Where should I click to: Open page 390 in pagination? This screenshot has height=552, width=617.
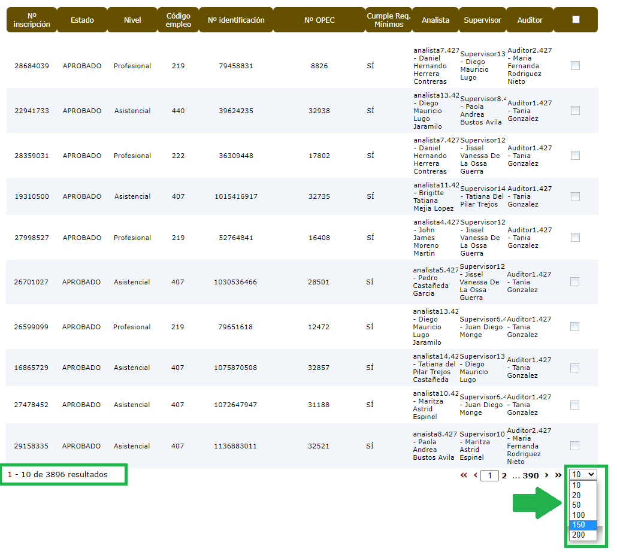pos(530,475)
